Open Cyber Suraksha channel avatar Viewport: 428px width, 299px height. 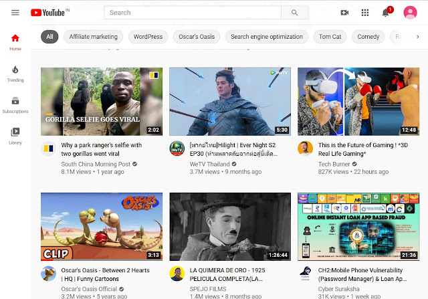(x=305, y=274)
